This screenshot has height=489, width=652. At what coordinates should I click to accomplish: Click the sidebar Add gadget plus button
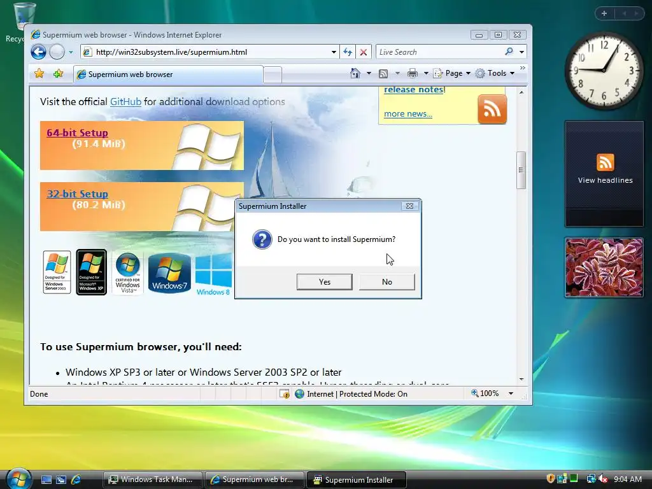point(604,13)
